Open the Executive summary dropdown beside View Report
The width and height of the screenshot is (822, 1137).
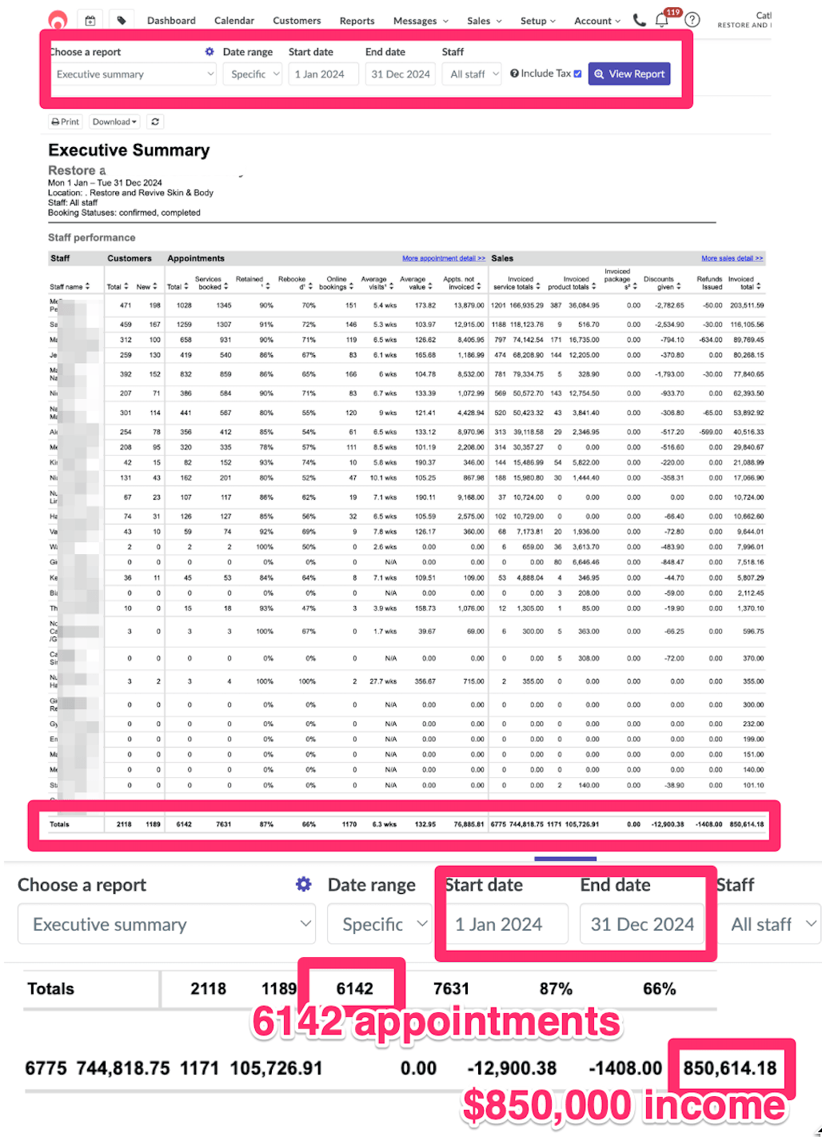[x=134, y=74]
